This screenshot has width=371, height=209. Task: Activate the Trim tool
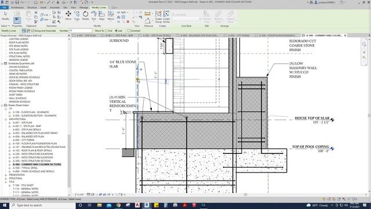(x=94, y=16)
